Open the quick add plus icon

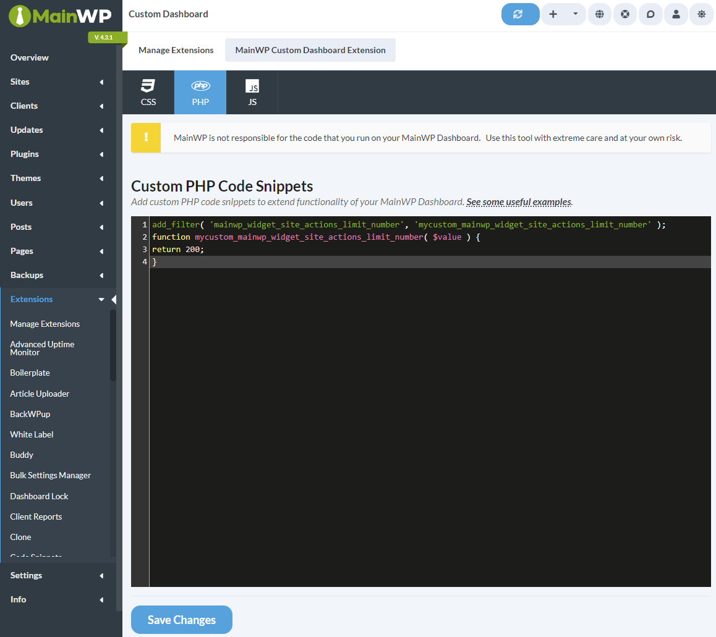pyautogui.click(x=553, y=14)
